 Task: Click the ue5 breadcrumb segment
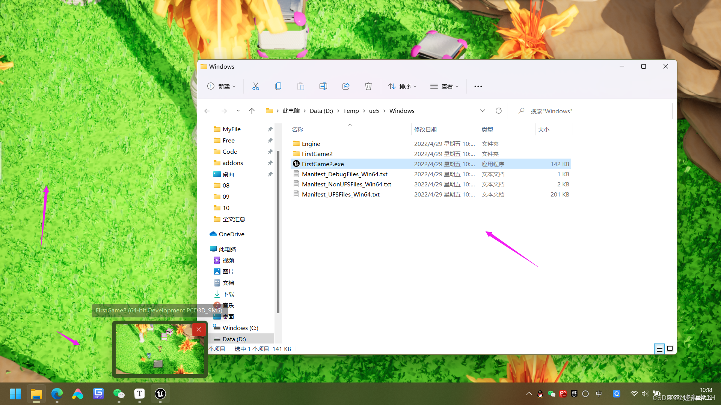374,111
